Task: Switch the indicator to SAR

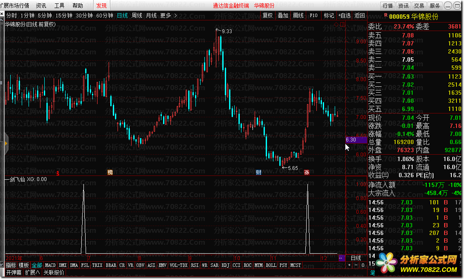Action: (x=215, y=265)
